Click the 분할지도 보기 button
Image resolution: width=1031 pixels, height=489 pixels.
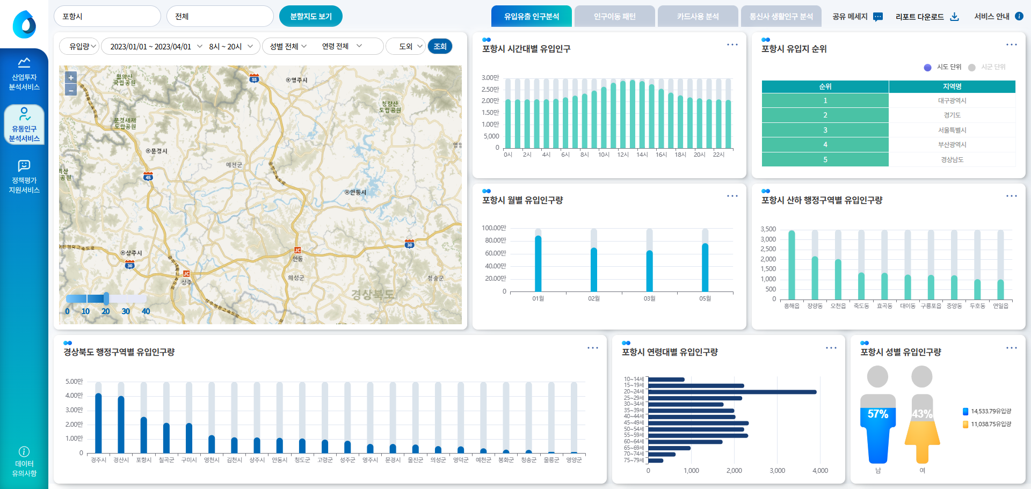click(310, 17)
